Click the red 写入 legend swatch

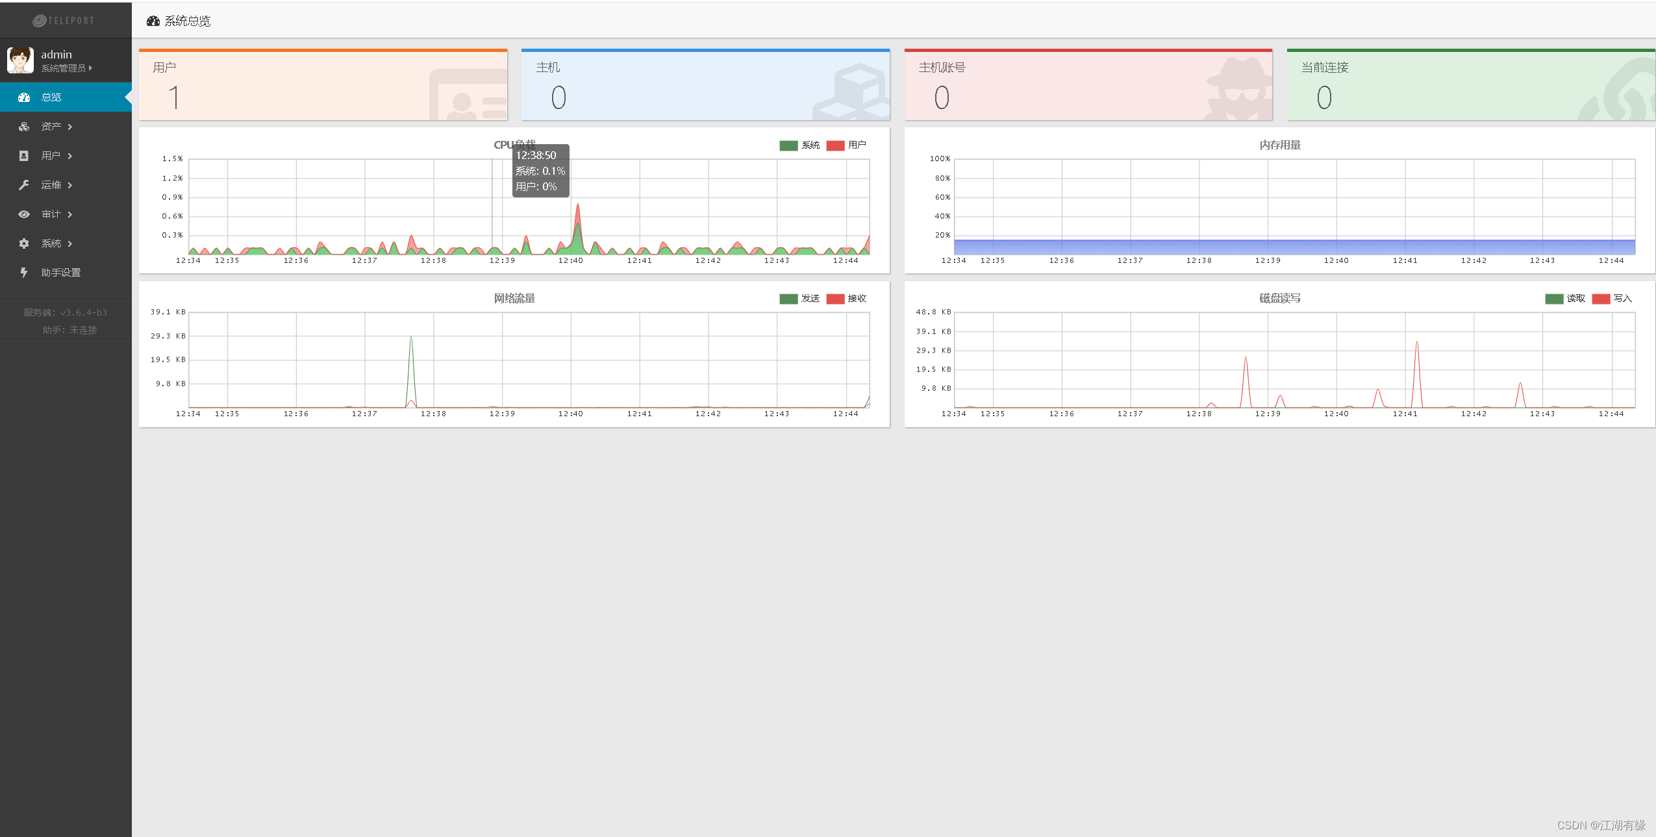coord(1601,299)
